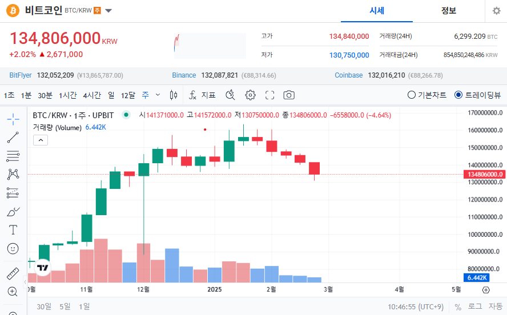Open the emoji/icons tool
Viewport: 507px width, 315px height.
pyautogui.click(x=13, y=248)
